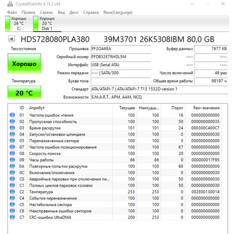234x234 pixels.
Task: Go to previous disk with arrow button
Action: [x=11, y=39]
